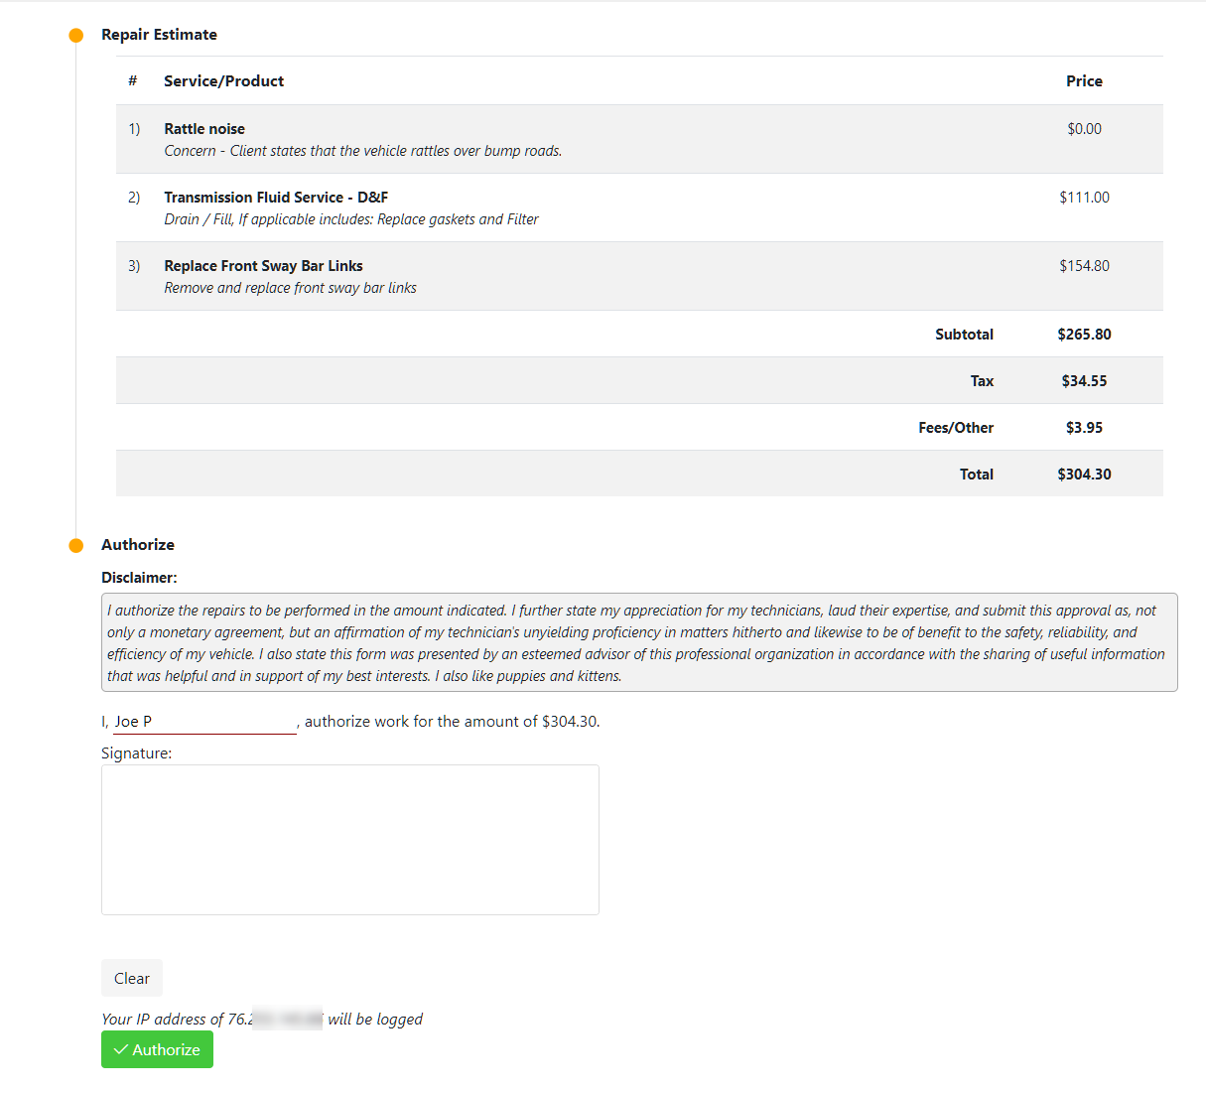Click the Service/Product column header

point(223,81)
